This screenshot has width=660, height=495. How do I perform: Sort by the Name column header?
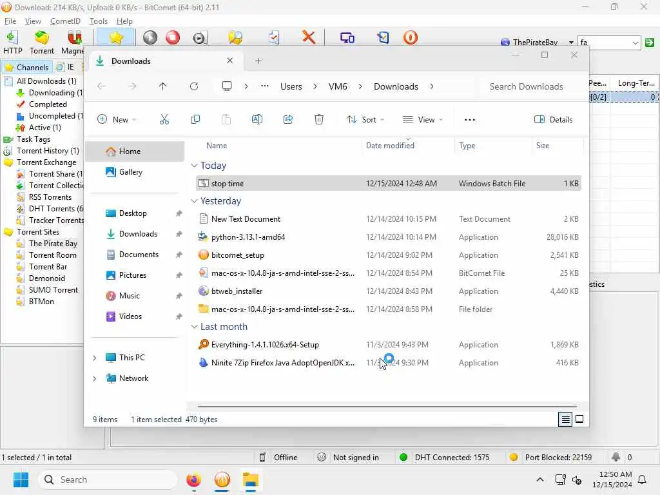217,146
